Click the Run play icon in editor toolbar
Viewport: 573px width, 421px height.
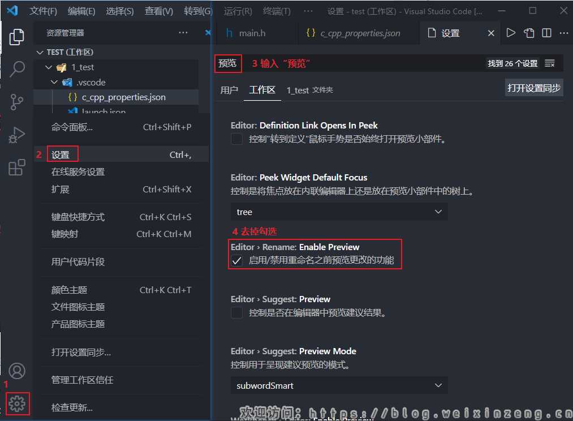point(511,33)
